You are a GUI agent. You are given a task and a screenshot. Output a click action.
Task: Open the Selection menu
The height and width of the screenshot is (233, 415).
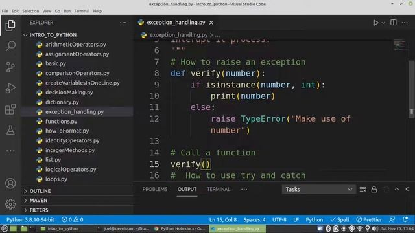coord(30,11)
